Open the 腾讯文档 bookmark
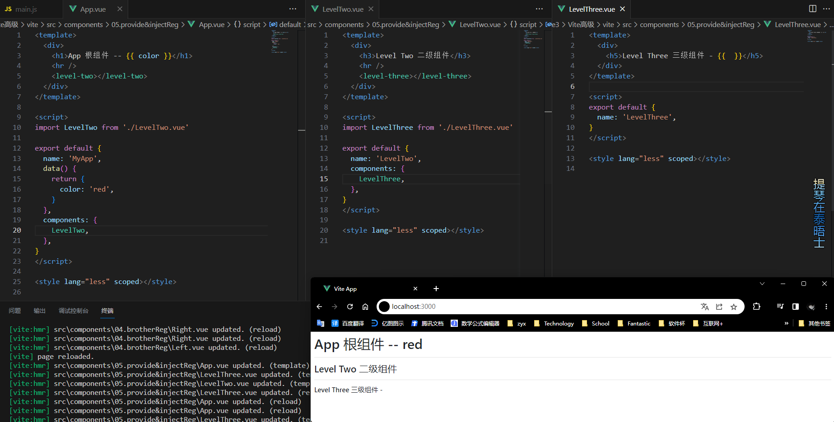Viewport: 834px width, 422px height. [x=427, y=323]
